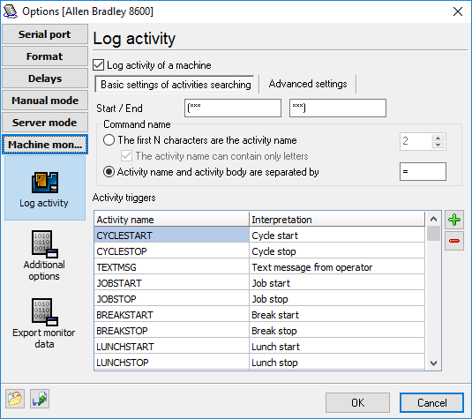472x419 pixels.
Task: Switch to Basic settings of activities searching tab
Action: click(176, 85)
